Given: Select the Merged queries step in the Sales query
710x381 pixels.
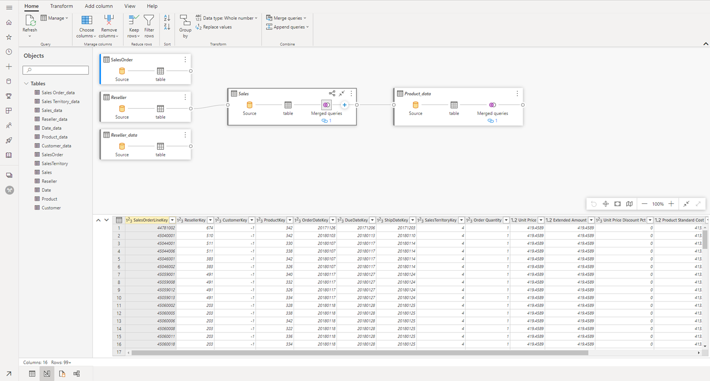Looking at the screenshot, I should (326, 105).
